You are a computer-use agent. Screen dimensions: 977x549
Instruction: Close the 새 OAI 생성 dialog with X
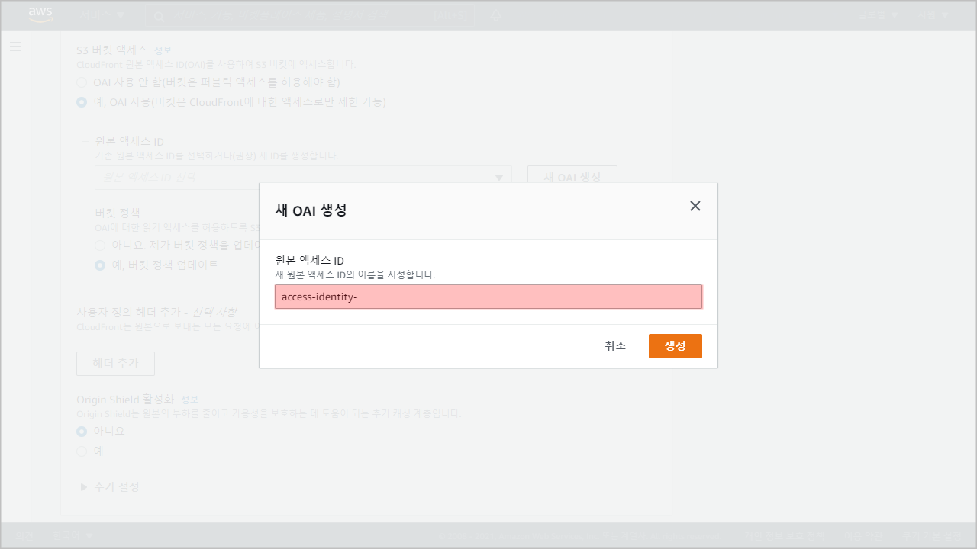tap(695, 206)
